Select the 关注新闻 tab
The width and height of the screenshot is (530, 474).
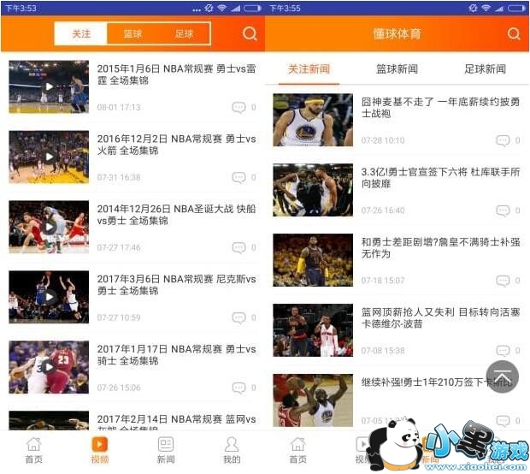[x=309, y=69]
